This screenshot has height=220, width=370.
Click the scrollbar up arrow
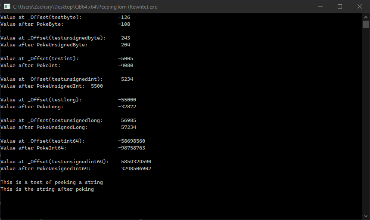pyautogui.click(x=366, y=16)
